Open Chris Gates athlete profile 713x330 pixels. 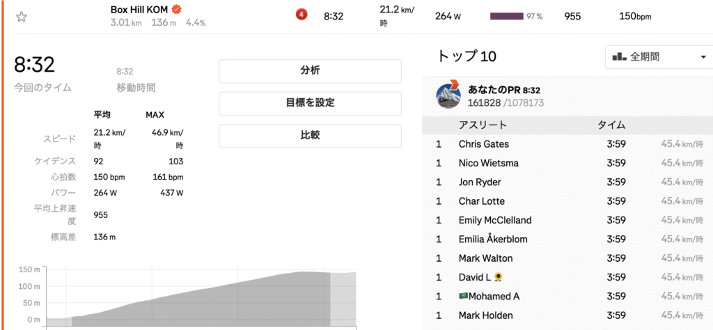(483, 144)
